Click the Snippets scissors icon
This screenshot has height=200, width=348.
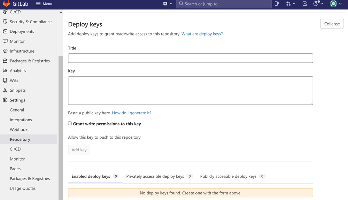click(x=5, y=90)
